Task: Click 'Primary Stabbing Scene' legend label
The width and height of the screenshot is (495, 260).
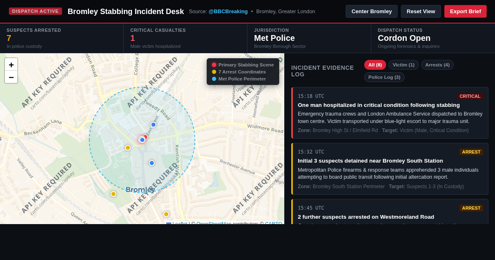Action: tap(246, 65)
